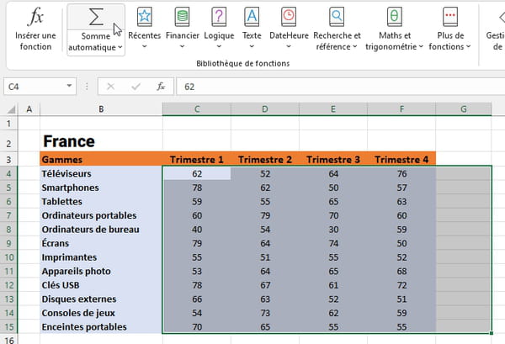Click the Disques externes row label
Screen dimensions: 505x344
101,299
